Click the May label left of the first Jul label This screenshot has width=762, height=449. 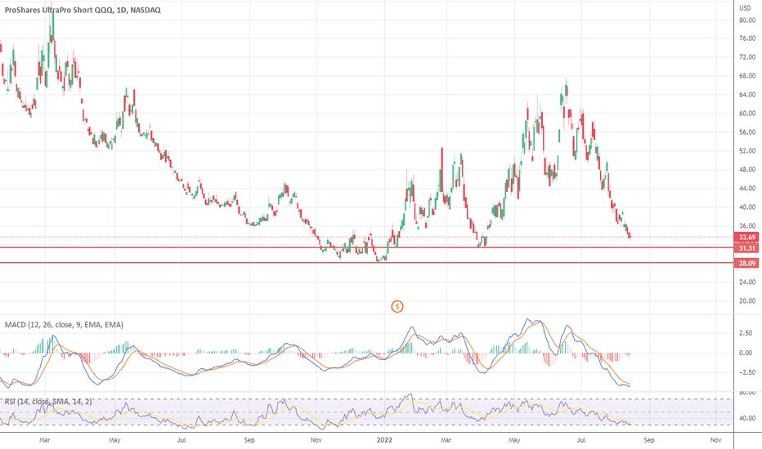coord(114,440)
